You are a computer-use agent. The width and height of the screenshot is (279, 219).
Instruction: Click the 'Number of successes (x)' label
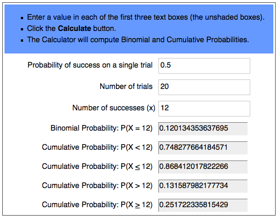point(114,108)
